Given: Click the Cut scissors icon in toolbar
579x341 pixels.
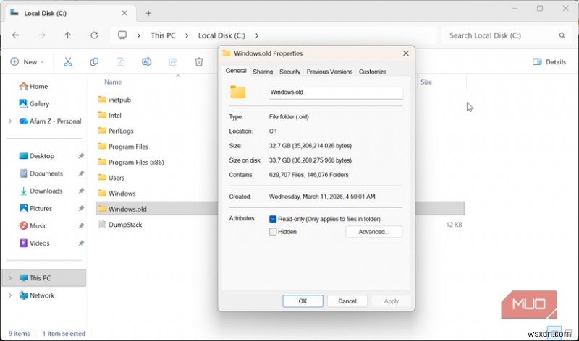Looking at the screenshot, I should pos(68,62).
